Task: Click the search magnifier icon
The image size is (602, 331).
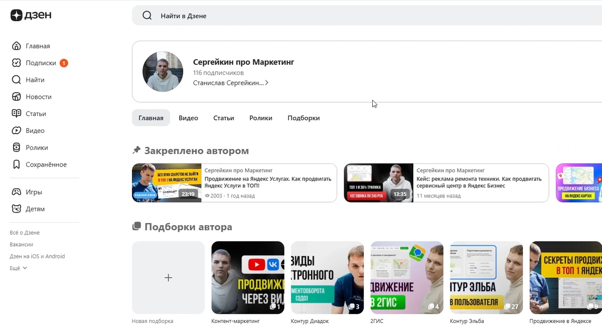Action: pyautogui.click(x=147, y=16)
